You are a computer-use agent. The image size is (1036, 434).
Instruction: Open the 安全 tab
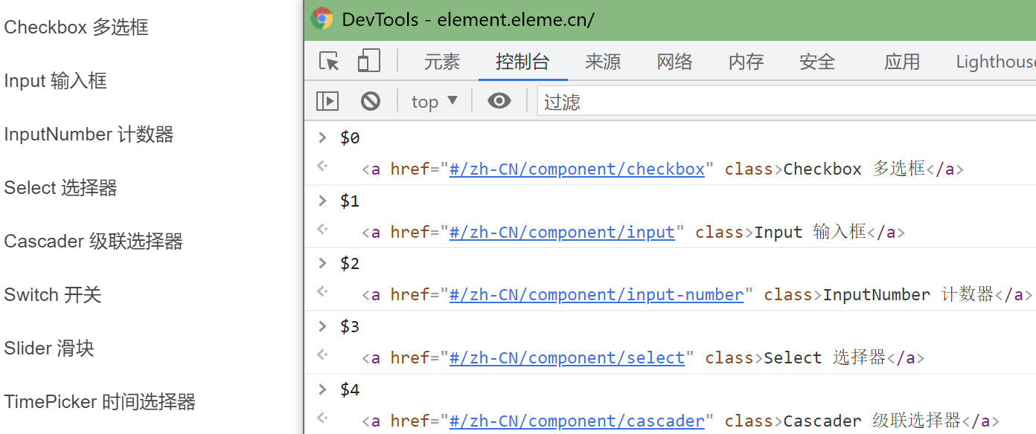817,62
